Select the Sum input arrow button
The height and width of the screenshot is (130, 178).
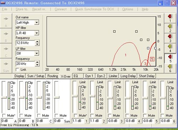click(6, 66)
